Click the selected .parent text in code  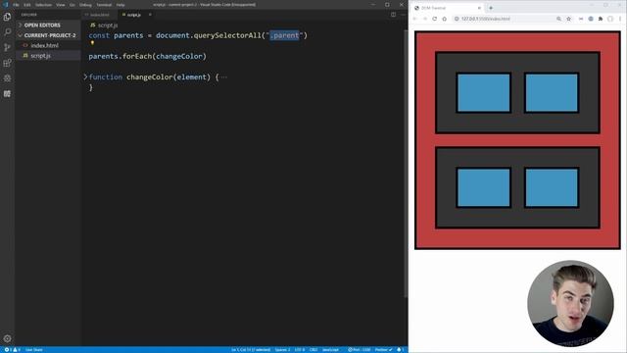point(284,35)
